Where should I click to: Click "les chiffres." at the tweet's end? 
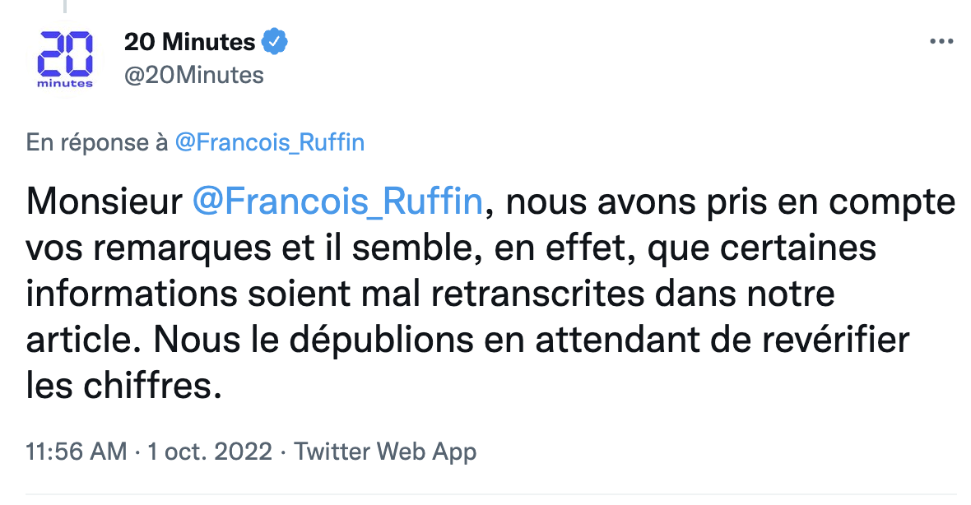pos(124,386)
